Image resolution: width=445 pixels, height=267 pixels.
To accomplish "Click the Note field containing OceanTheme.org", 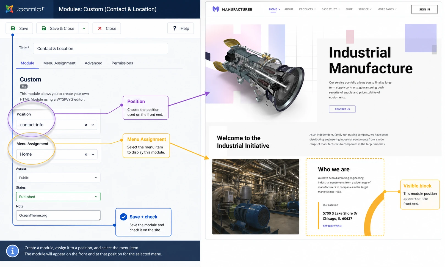I will 58,215.
